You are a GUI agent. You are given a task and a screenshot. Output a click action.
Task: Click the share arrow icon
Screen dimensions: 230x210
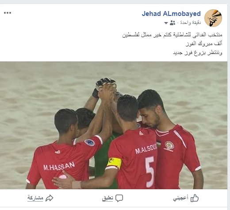pos(50,198)
